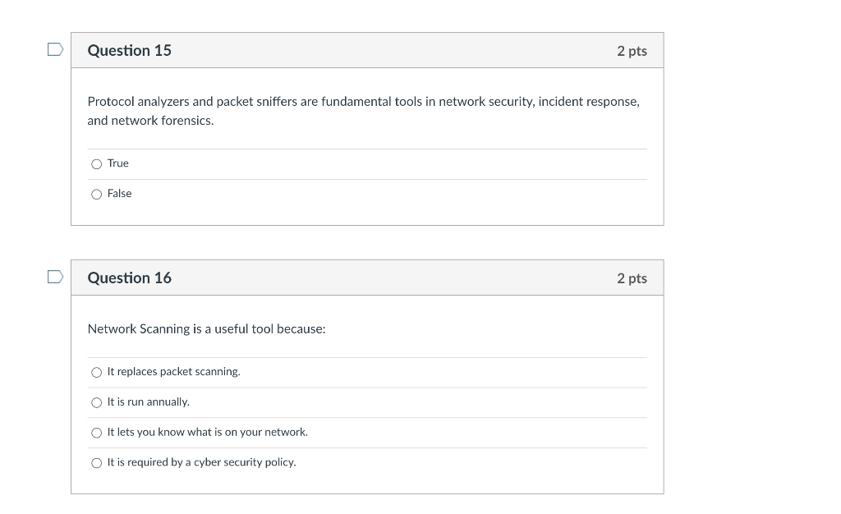Click the "It replaces packet scanning." label
This screenshot has height=514, width=841.
[174, 371]
